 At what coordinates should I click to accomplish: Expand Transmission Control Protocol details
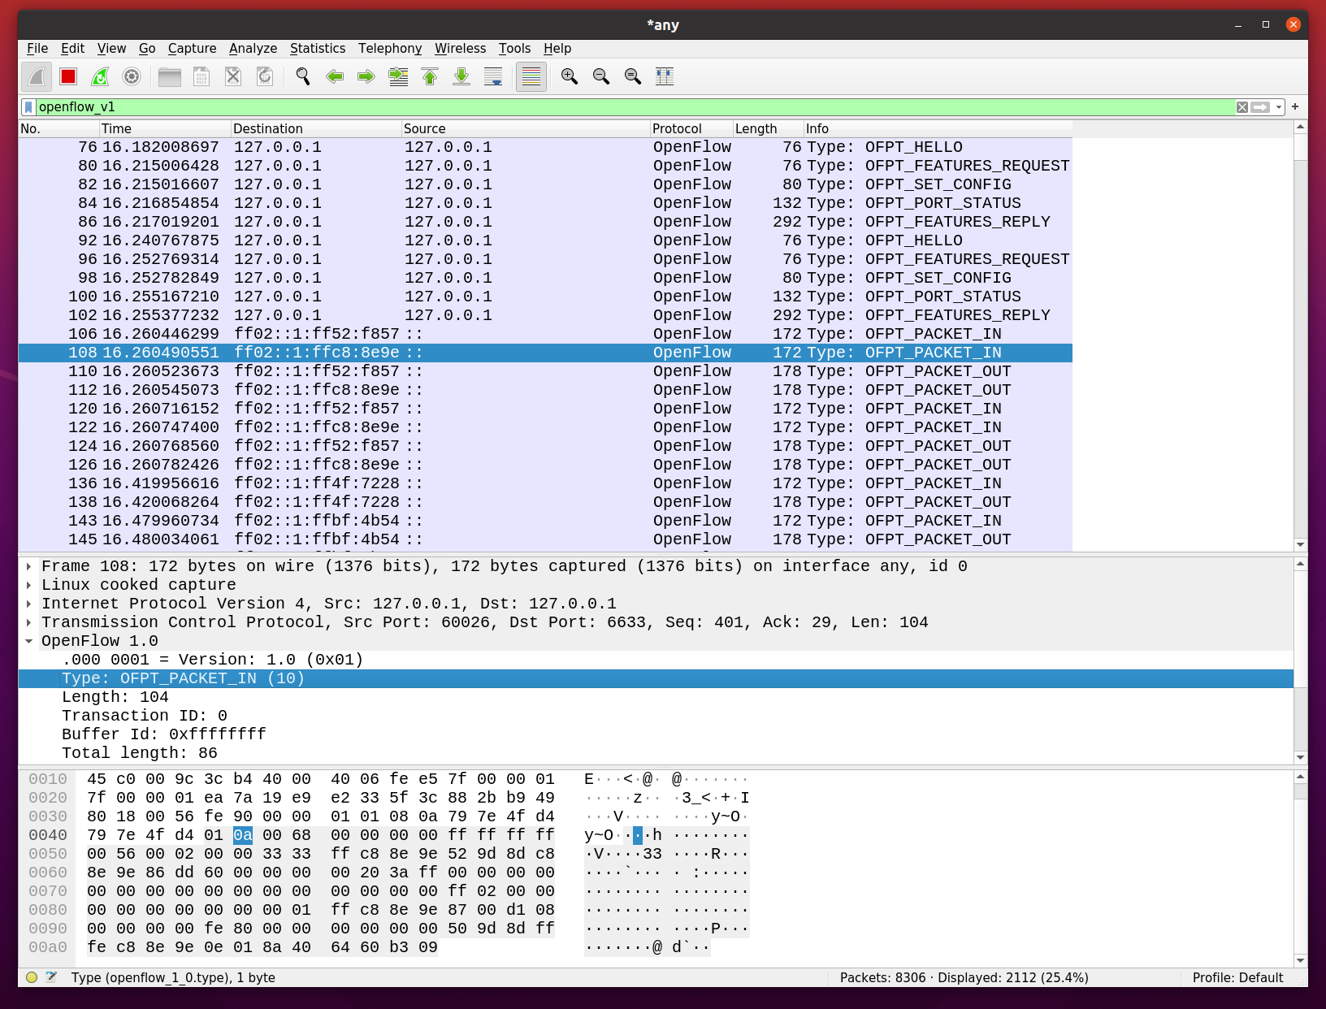[29, 622]
